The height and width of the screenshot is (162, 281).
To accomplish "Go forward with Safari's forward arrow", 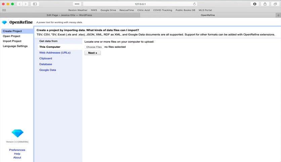I will coord(26,4).
